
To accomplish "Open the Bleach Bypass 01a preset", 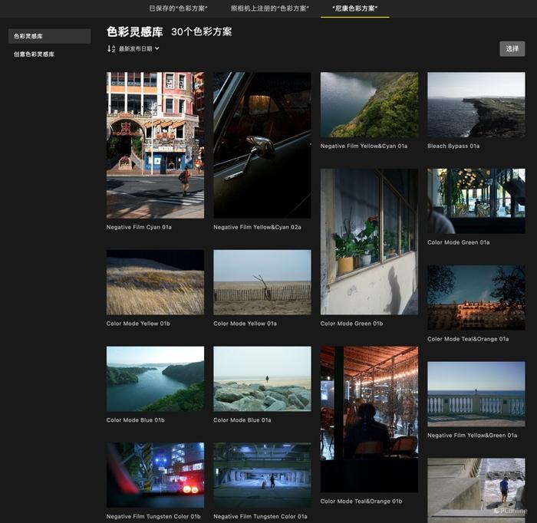I will (476, 105).
